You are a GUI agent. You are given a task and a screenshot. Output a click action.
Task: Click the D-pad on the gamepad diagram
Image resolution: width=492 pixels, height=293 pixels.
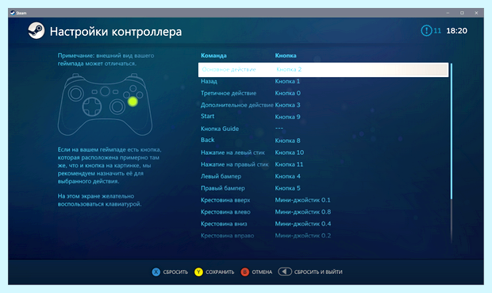point(92,106)
